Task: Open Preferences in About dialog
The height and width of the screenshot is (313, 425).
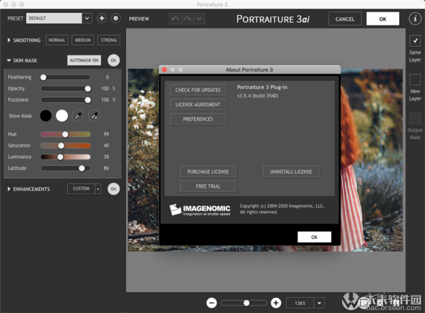Action: click(198, 119)
